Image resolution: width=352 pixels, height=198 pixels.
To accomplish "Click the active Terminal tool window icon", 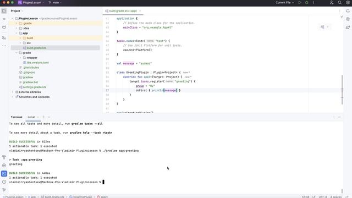I will [4, 174].
